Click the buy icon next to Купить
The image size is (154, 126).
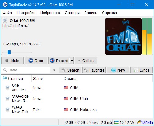coord(139,122)
